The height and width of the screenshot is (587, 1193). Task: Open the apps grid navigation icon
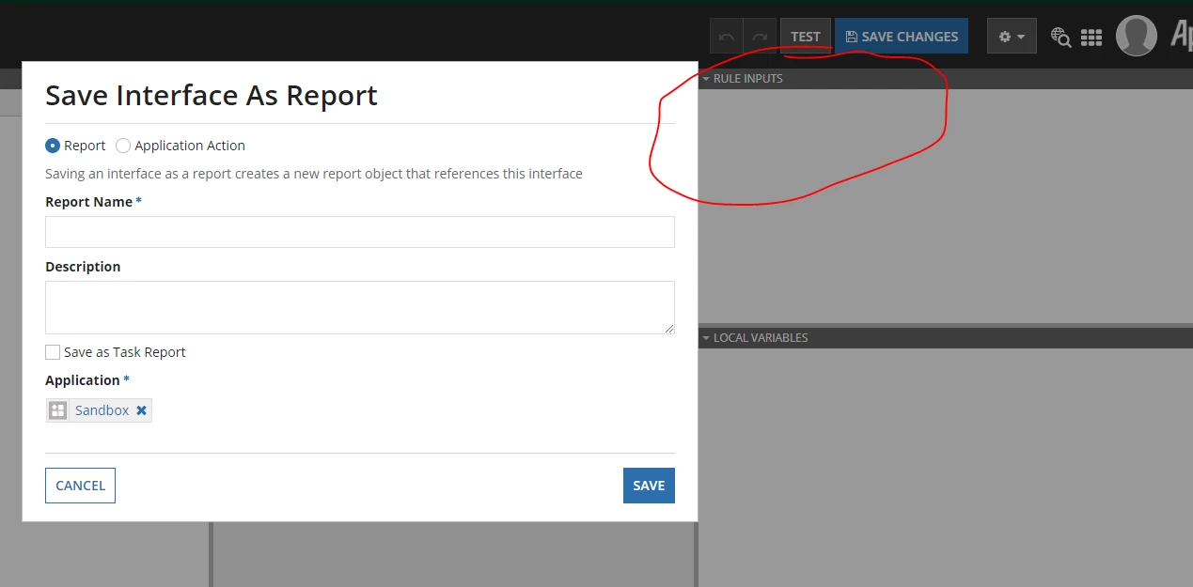1091,38
